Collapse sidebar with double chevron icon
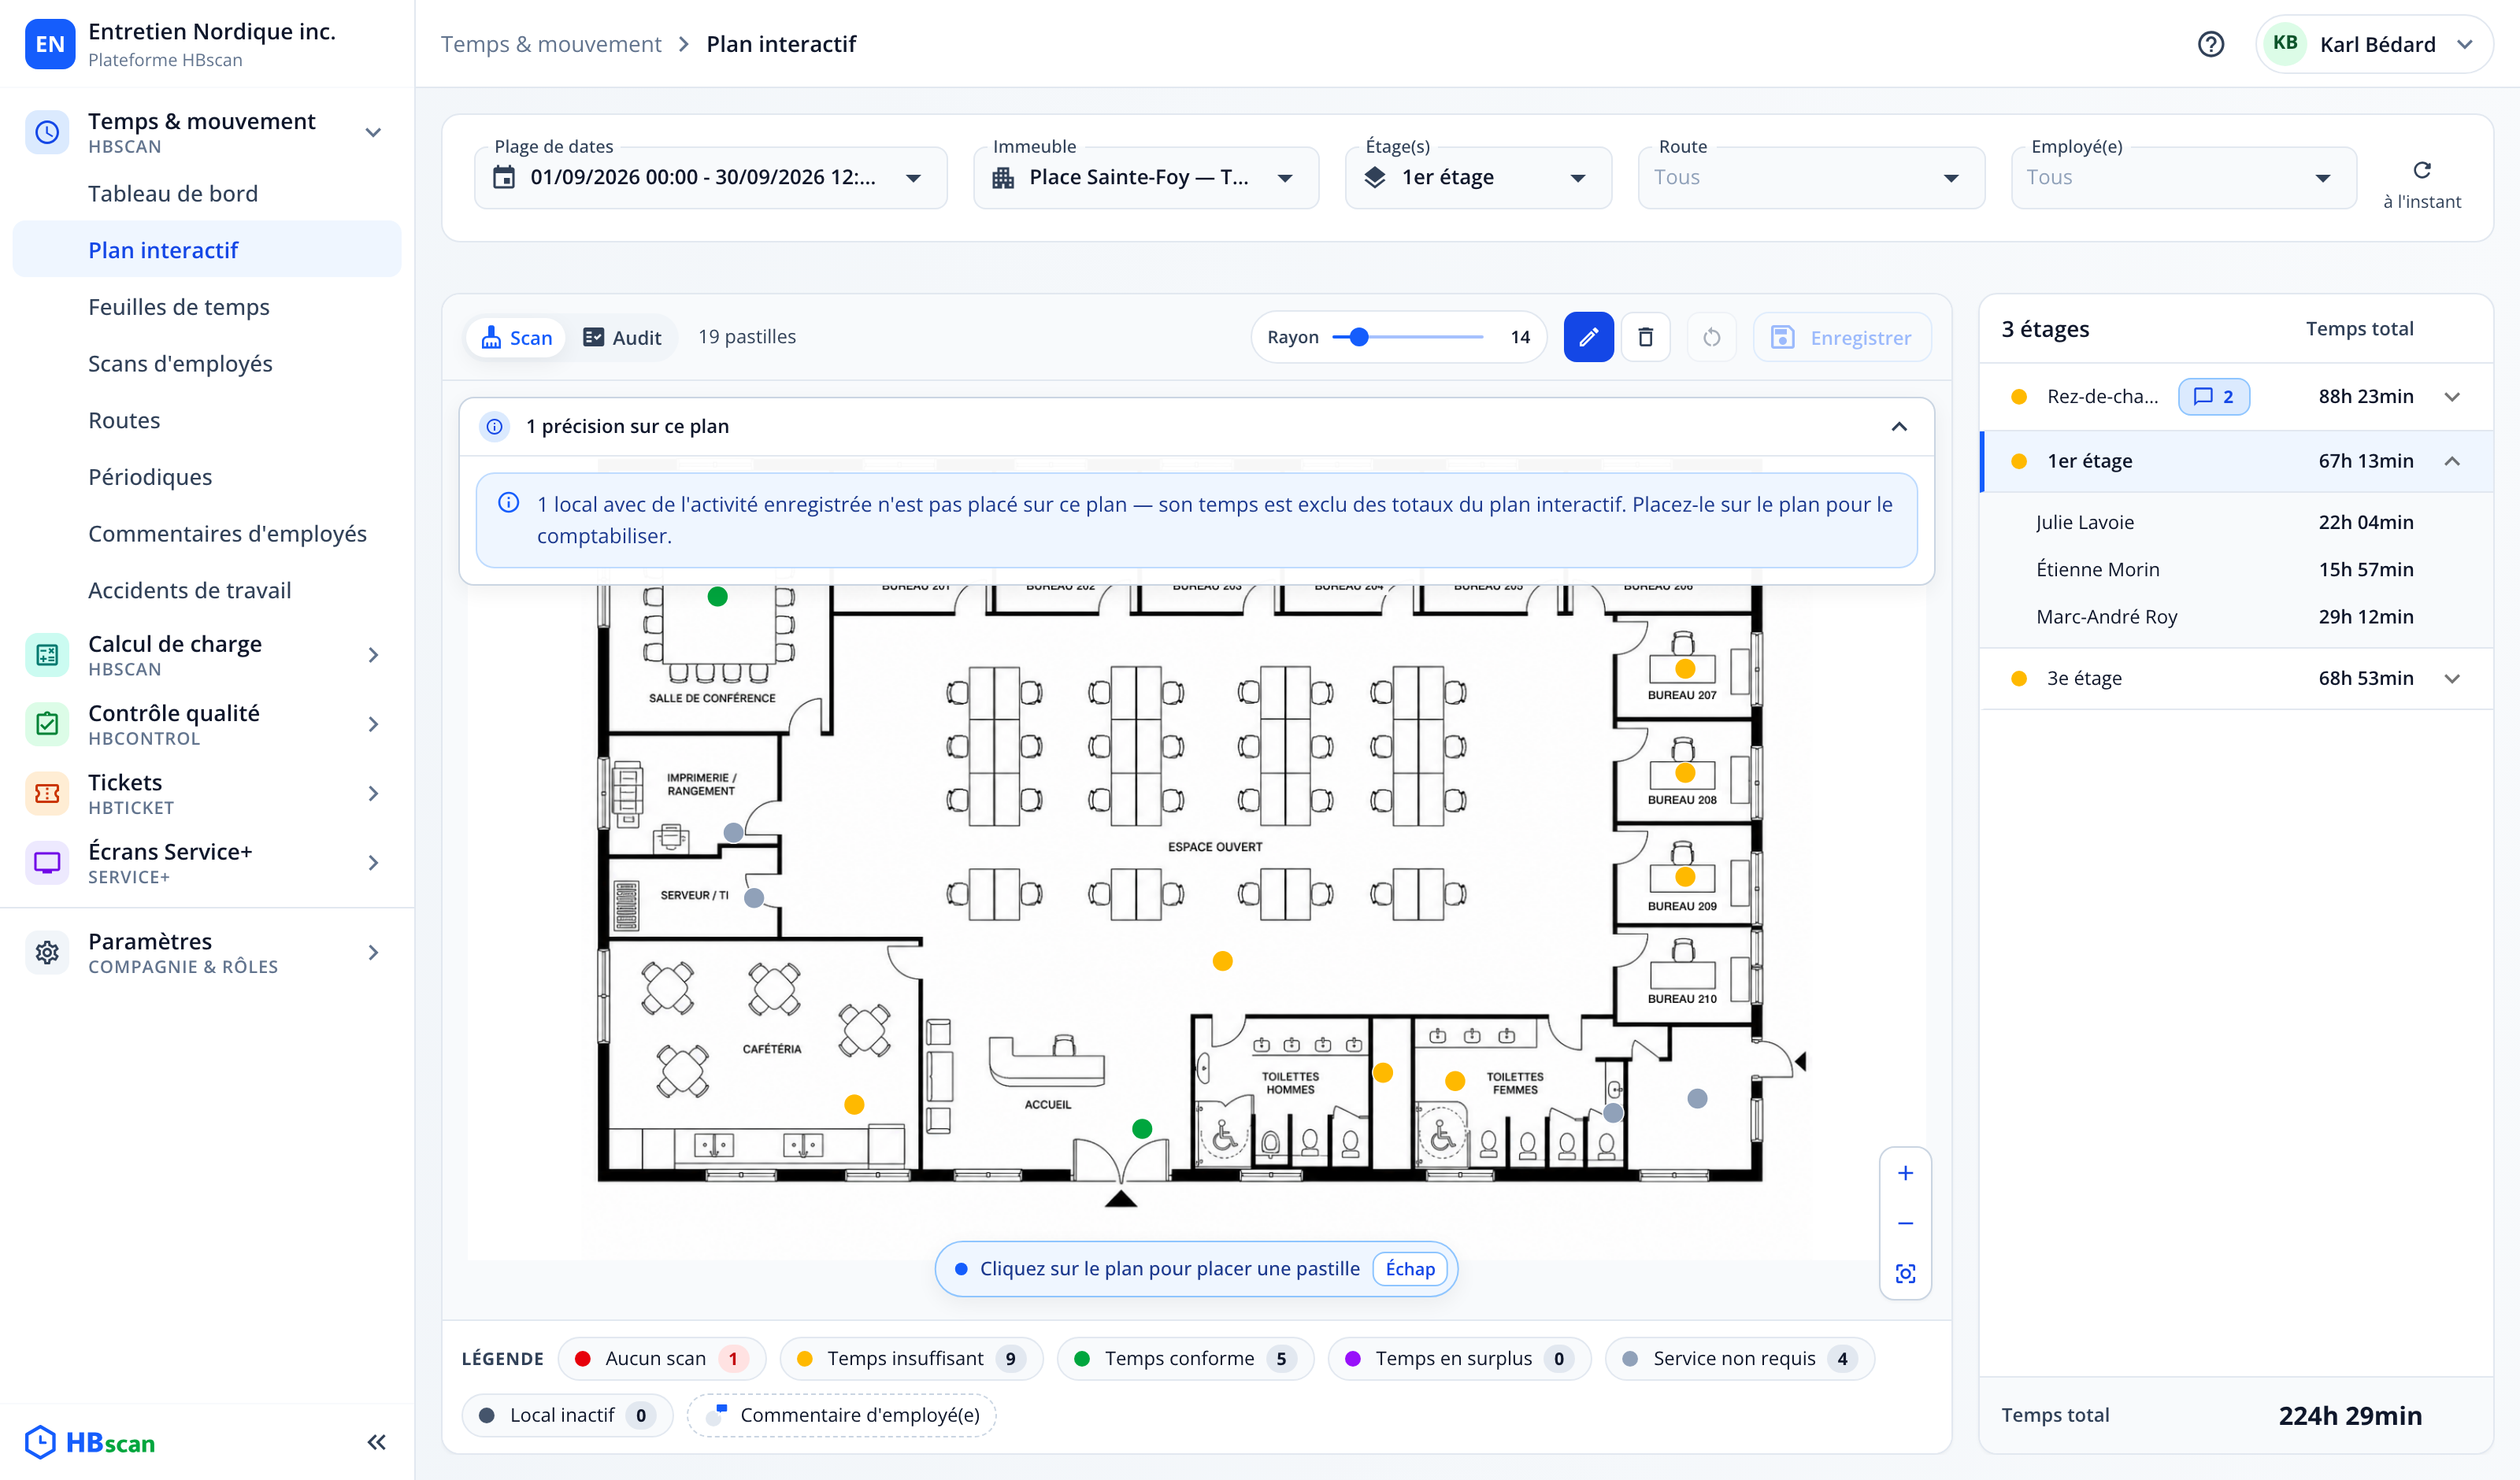This screenshot has width=2520, height=1480. tap(376, 1442)
